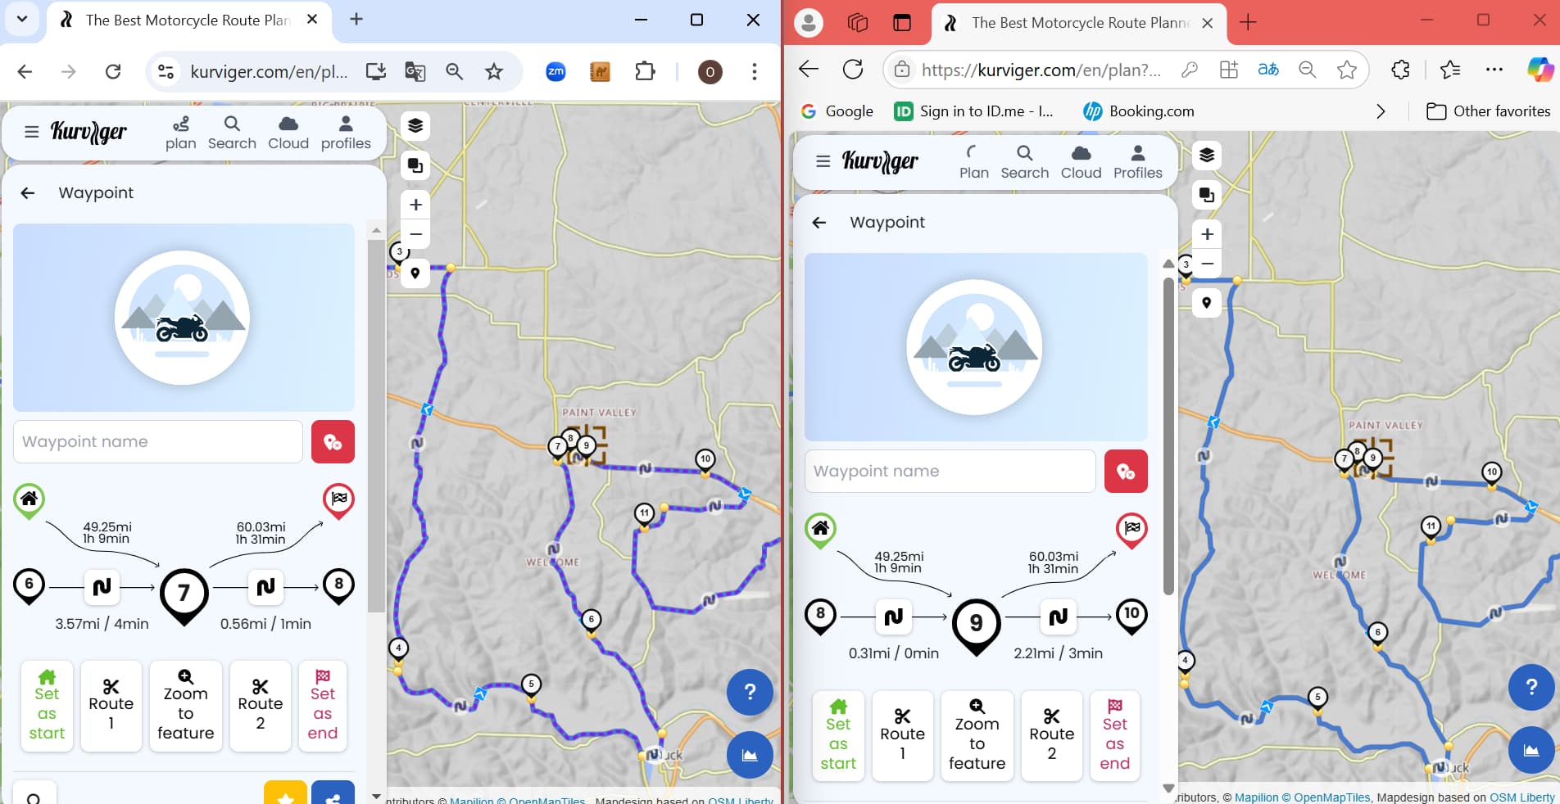This screenshot has width=1560, height=804.
Task: Click the Cloud icon in left Kurviger toolbar
Action: pyautogui.click(x=288, y=133)
